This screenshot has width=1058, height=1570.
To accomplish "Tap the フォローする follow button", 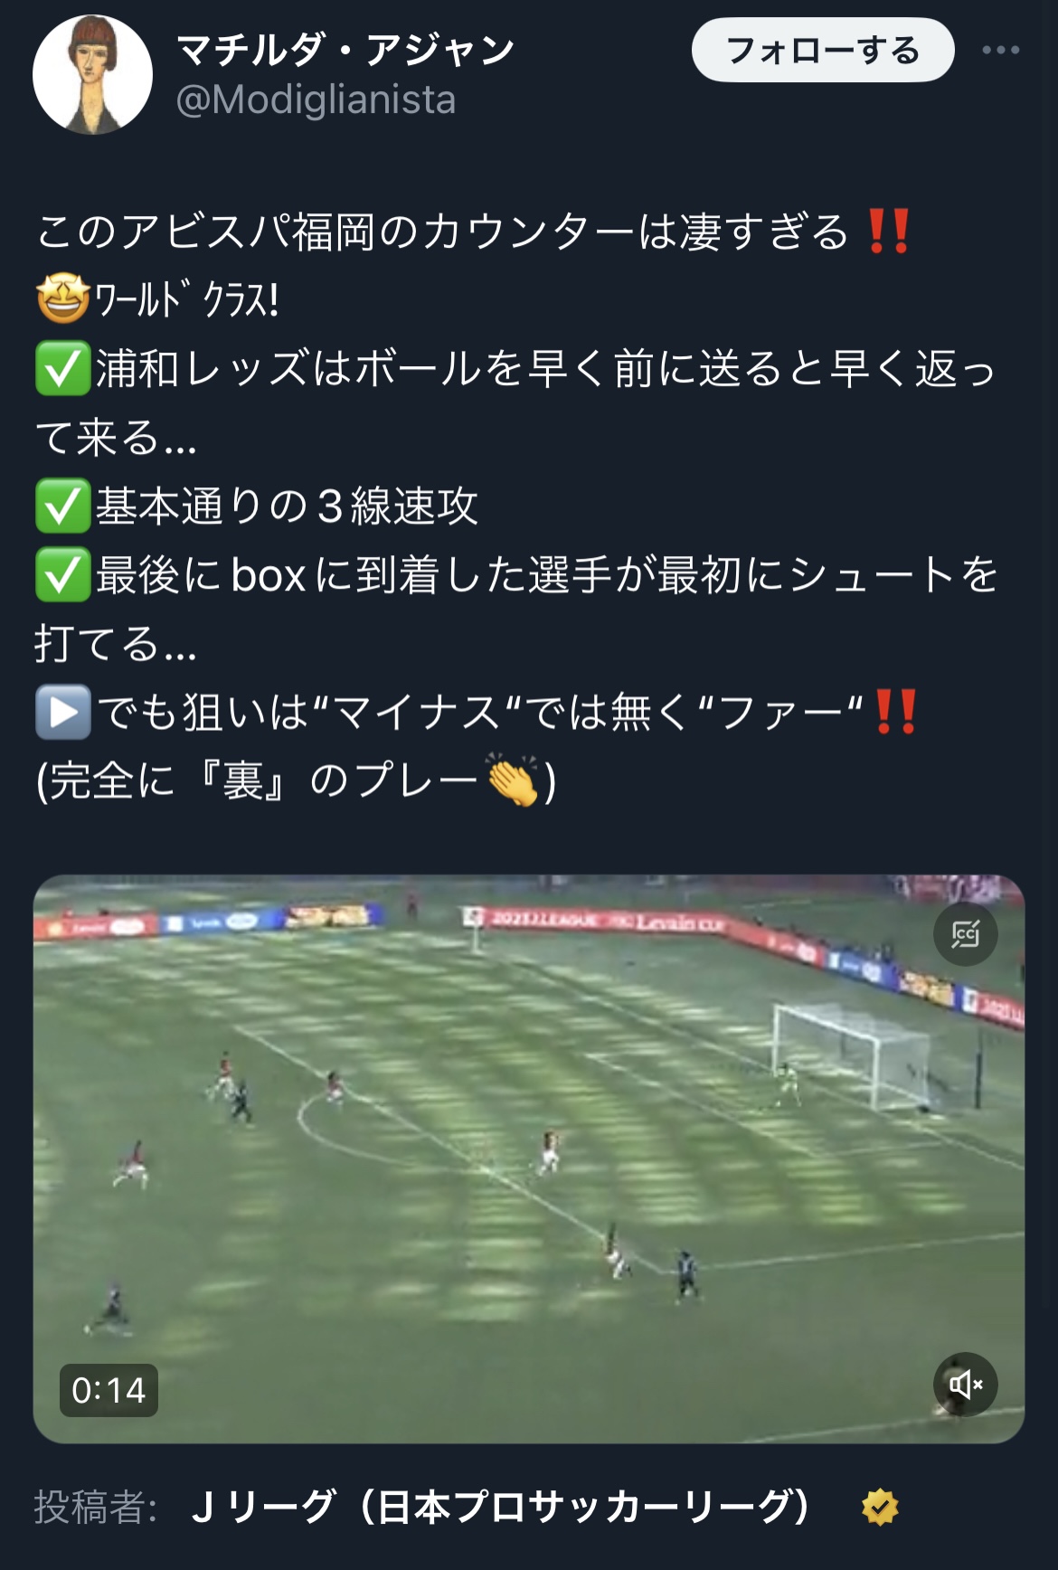I will point(823,51).
